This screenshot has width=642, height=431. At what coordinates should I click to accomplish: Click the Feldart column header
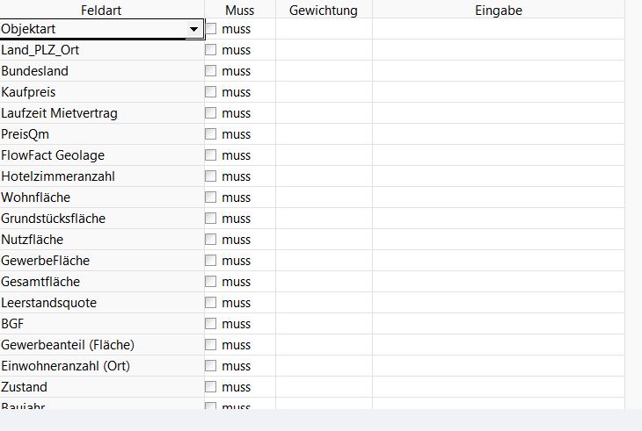pyautogui.click(x=101, y=11)
